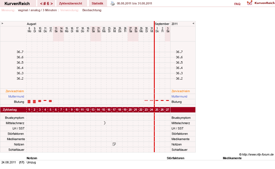
Task: Select the spotting dots on cycle day 23
Action: tap(146, 100)
